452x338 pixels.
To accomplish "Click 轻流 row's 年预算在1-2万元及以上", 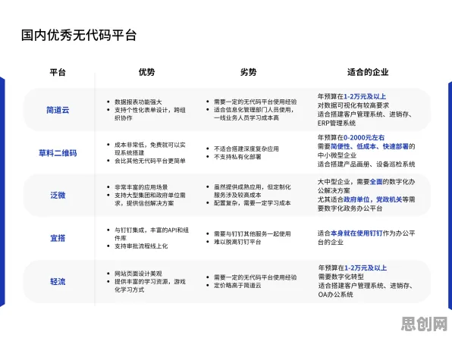I will pyautogui.click(x=352, y=268).
